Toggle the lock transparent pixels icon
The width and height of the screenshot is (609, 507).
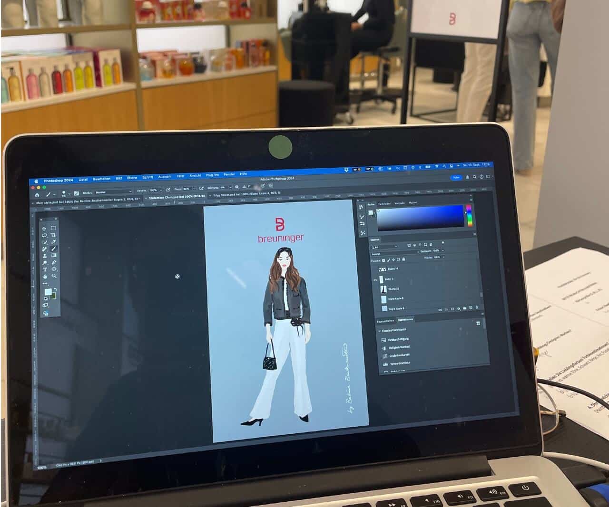pos(383,260)
